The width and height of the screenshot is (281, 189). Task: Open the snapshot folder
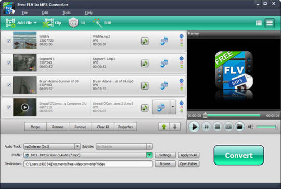click(x=239, y=127)
